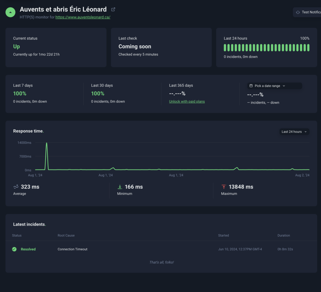
Task: Click the green up-status circle icon
Action: tap(10, 12)
